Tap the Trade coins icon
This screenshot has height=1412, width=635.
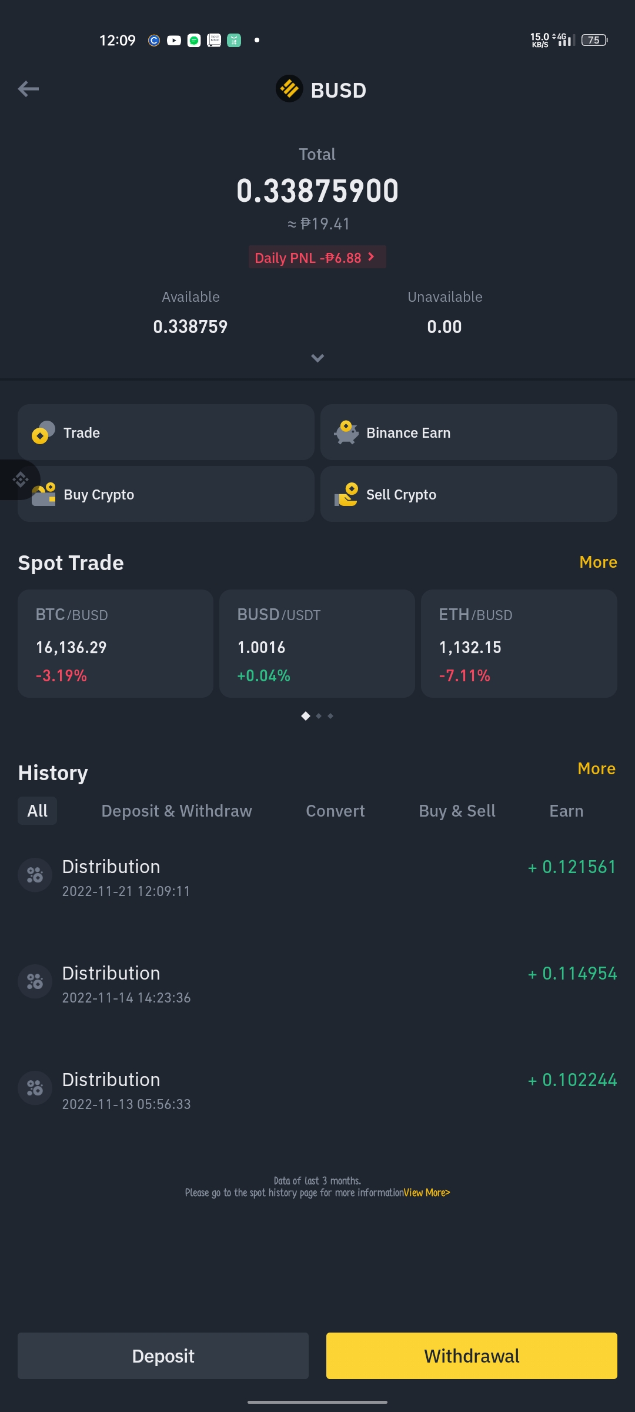[43, 432]
